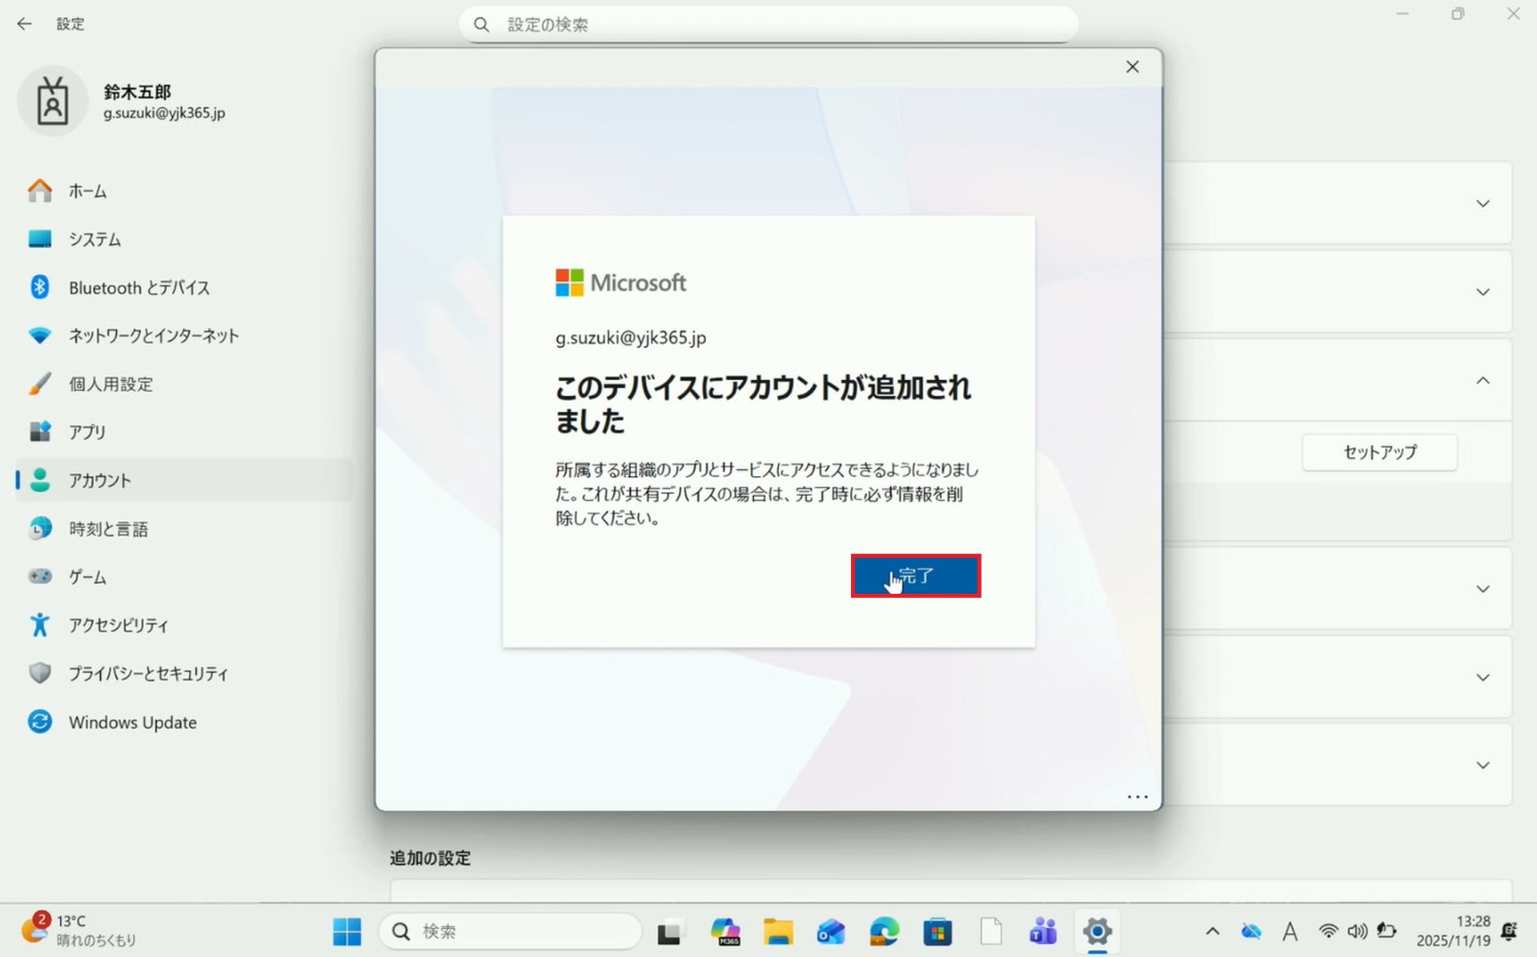Open the ホーム settings page
Screen dimensions: 1537x957
pos(86,191)
